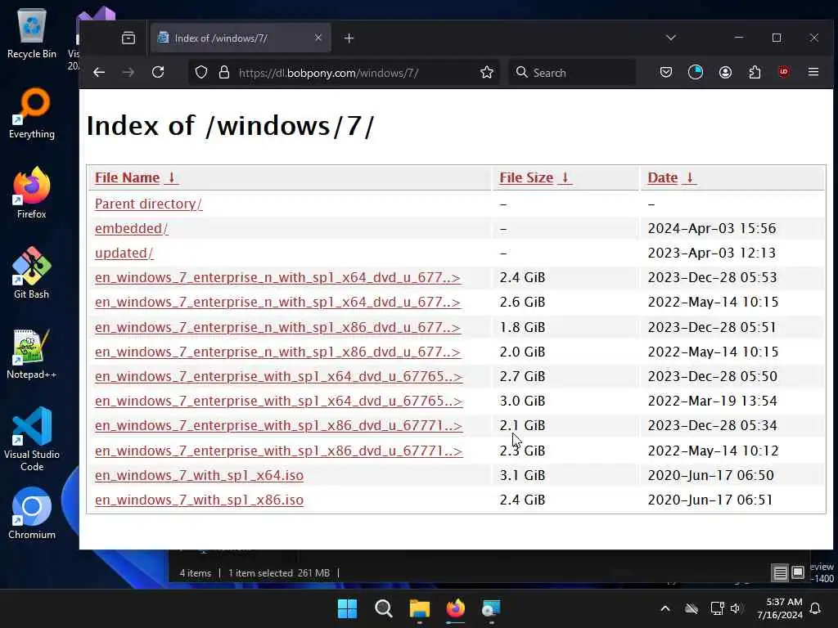Open the Firefox desktop shortcut
This screenshot has height=628, width=838.
[32, 193]
